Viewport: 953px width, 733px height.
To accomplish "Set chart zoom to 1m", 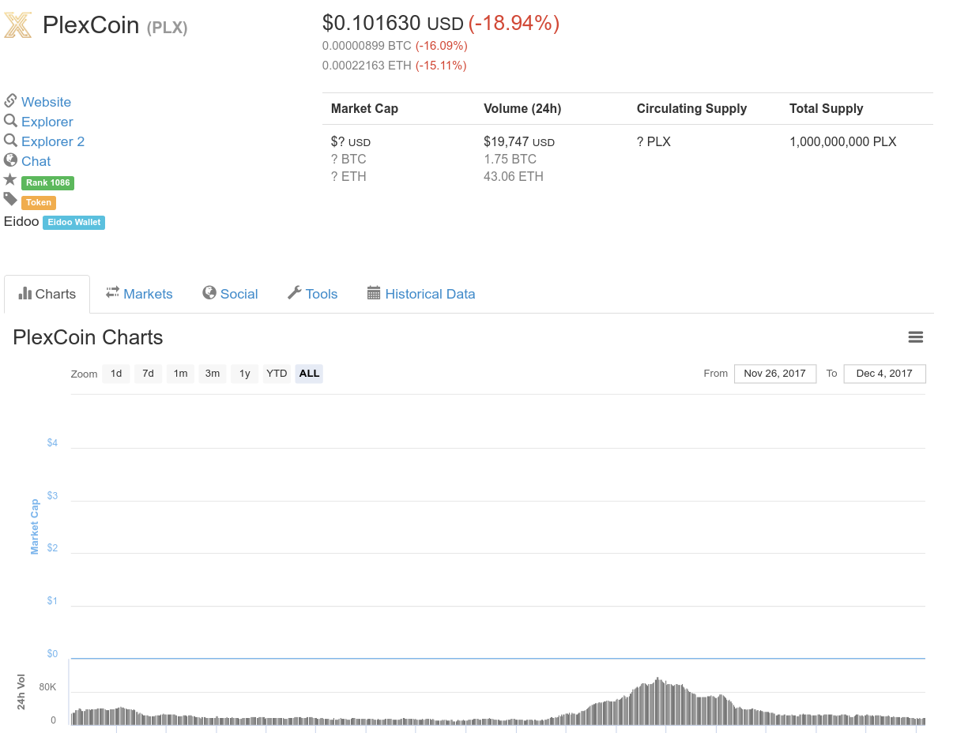I will pyautogui.click(x=180, y=374).
